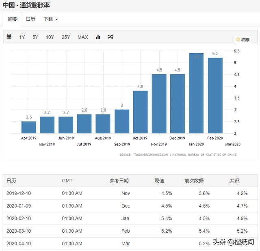
Task: Select the 2020-01-09 date cell
Action: coord(19,206)
